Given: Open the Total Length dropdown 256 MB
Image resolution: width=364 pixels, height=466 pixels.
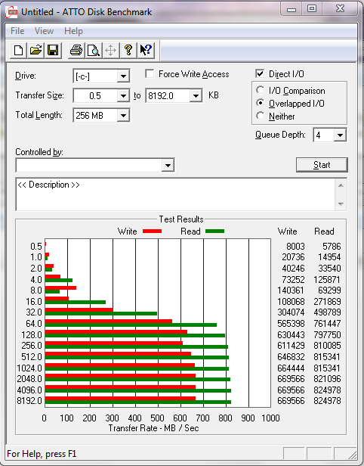Looking at the screenshot, I should [x=123, y=115].
